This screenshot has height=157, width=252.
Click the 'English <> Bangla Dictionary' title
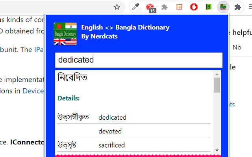125,27
